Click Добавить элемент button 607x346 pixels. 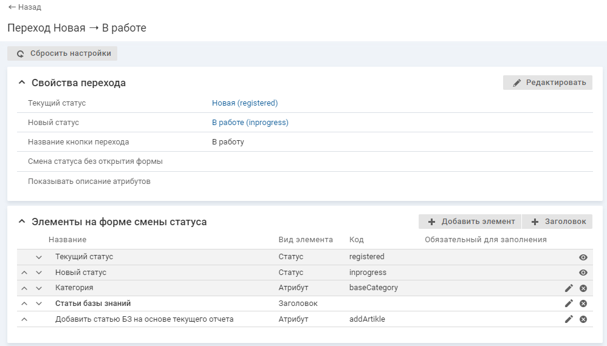(x=471, y=222)
